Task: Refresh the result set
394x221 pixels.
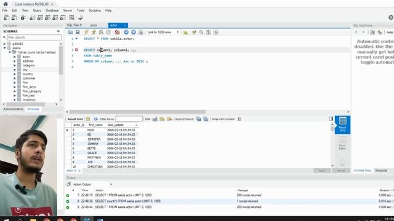Action: tap(96, 119)
